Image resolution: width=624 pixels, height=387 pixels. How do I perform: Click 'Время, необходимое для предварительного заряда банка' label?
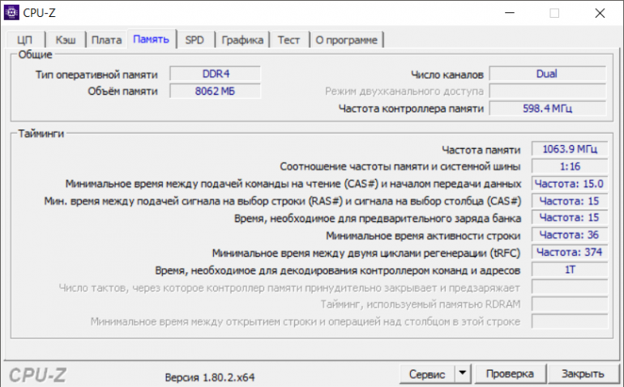click(x=378, y=219)
